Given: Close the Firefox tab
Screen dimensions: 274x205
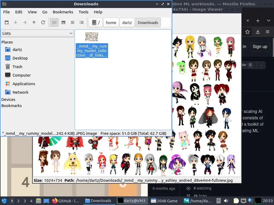Looking at the screenshot, I should (x=248, y=21).
